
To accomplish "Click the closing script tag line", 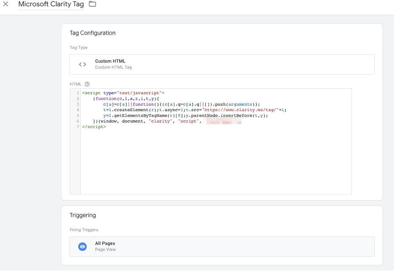I will click(94, 127).
